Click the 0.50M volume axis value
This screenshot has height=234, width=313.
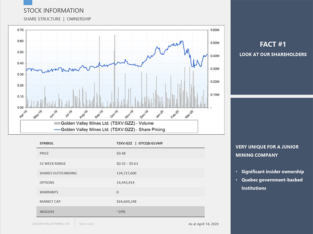[215, 43]
